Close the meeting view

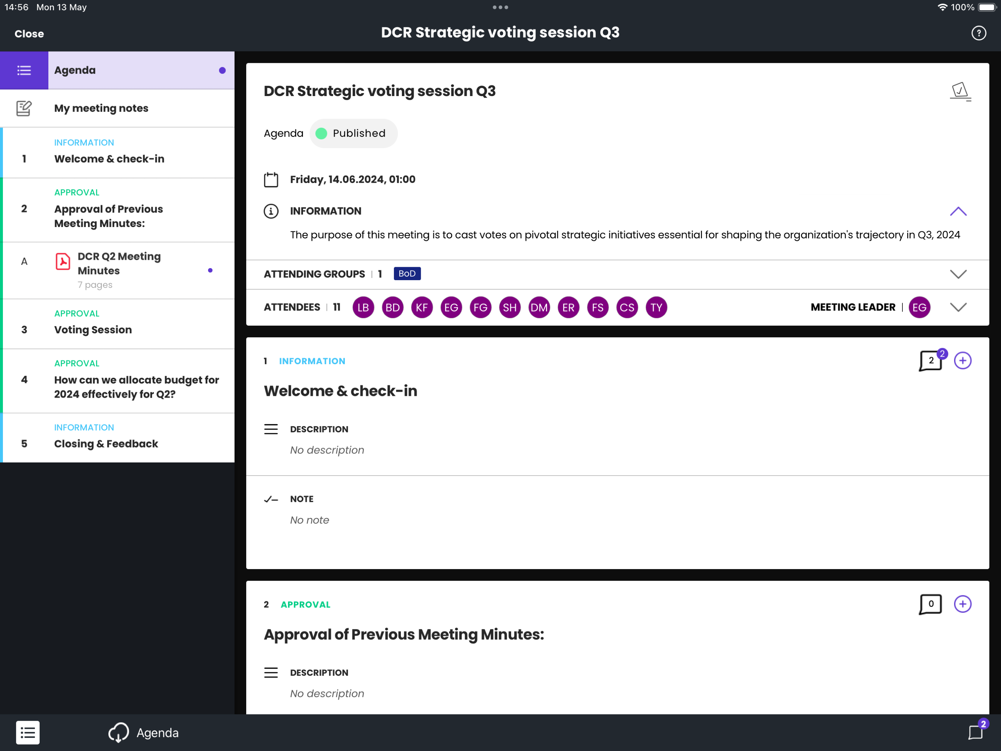[29, 34]
